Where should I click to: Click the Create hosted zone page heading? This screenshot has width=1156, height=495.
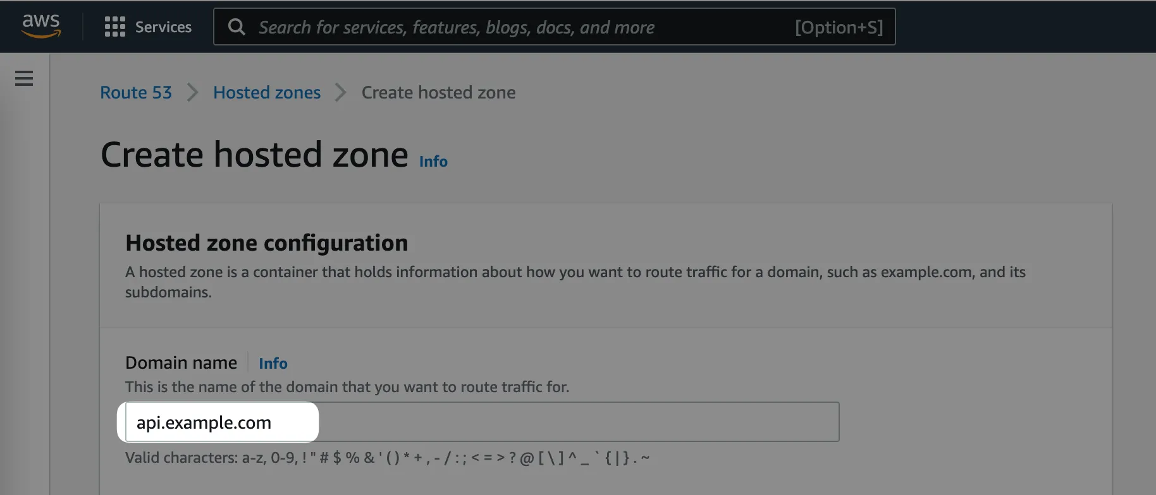click(x=254, y=155)
